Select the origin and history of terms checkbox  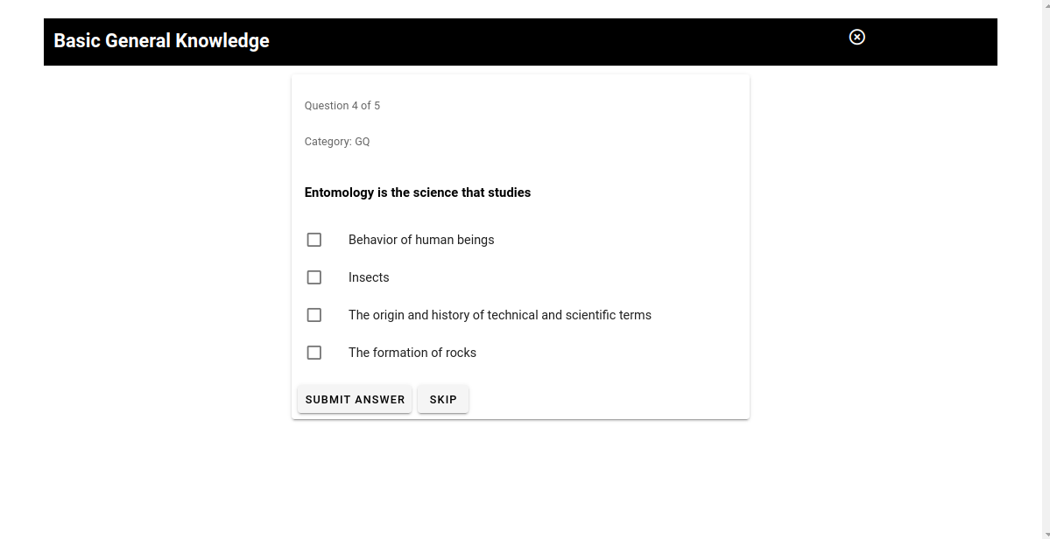[x=314, y=314]
